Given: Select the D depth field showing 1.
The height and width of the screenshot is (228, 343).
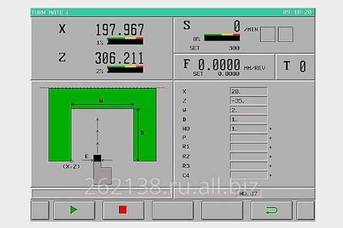Looking at the screenshot, I should click(x=248, y=119).
